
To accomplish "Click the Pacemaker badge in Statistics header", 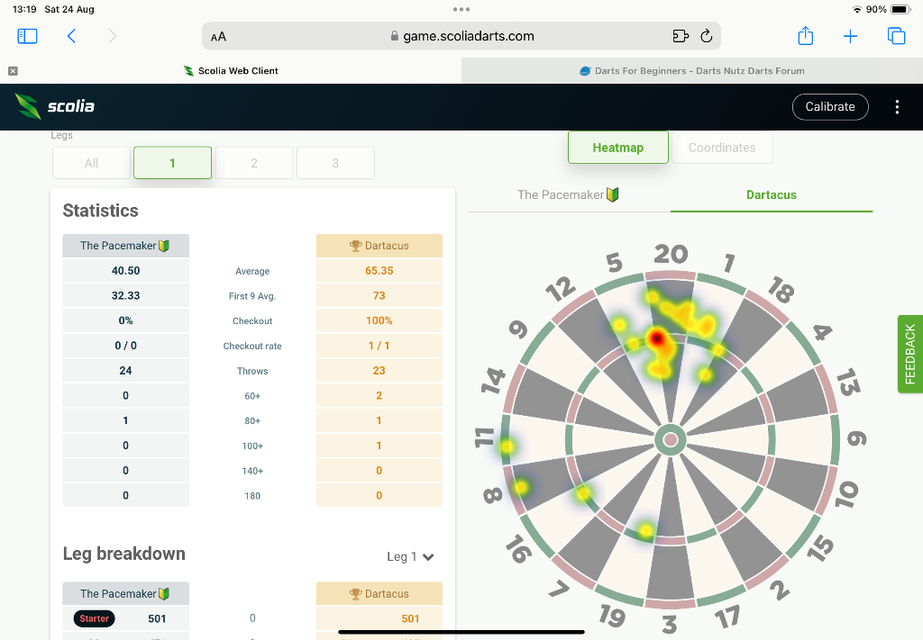I will [164, 246].
